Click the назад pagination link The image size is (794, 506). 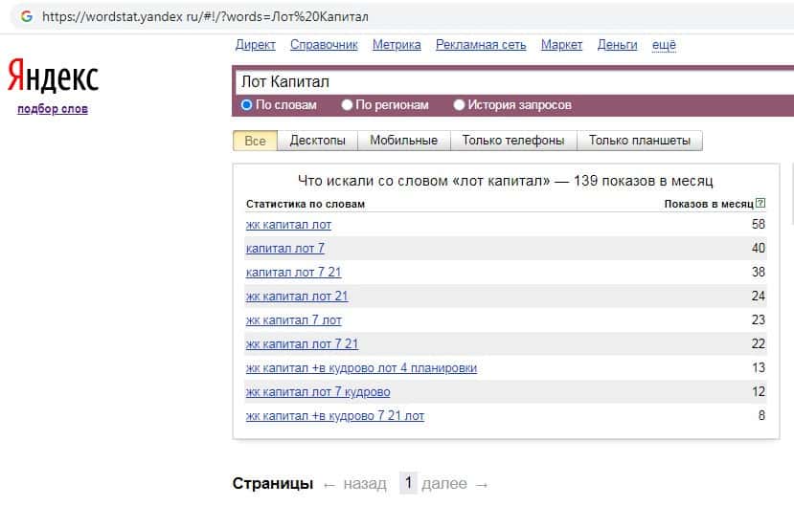pyautogui.click(x=365, y=484)
